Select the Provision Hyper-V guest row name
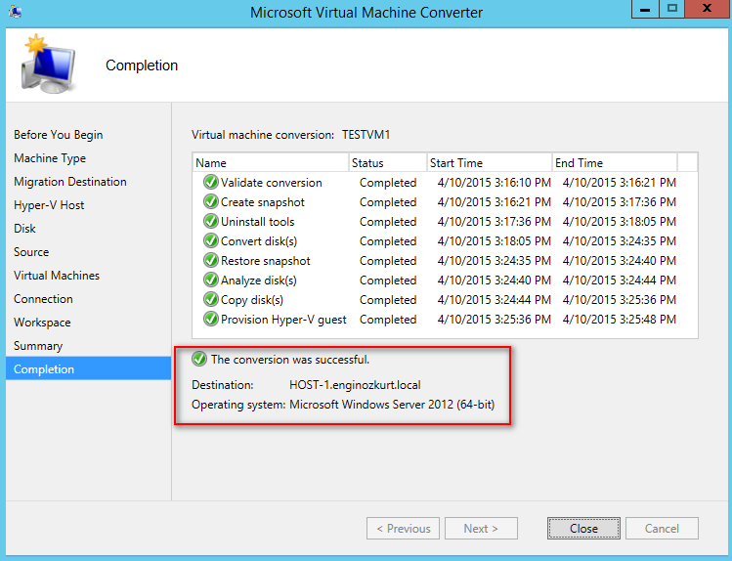 point(283,320)
